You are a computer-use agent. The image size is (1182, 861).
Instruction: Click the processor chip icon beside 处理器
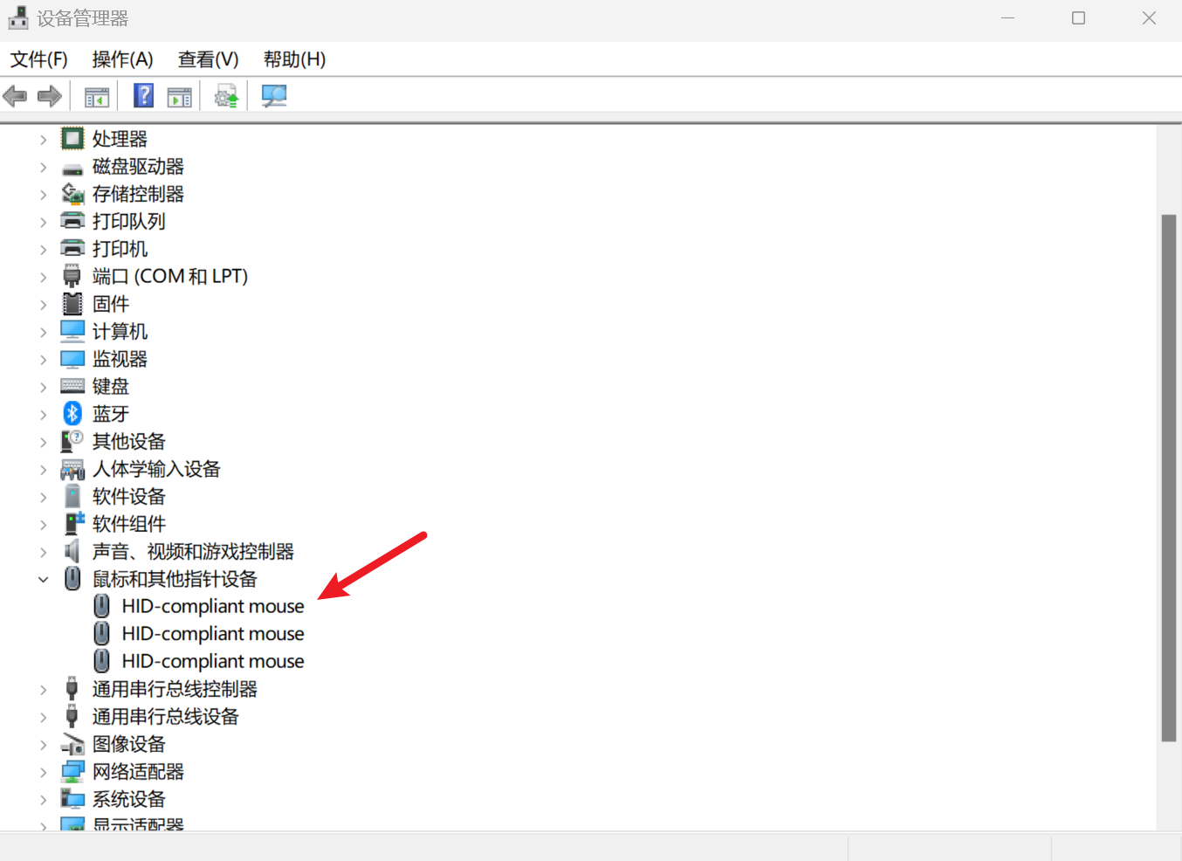pos(72,139)
